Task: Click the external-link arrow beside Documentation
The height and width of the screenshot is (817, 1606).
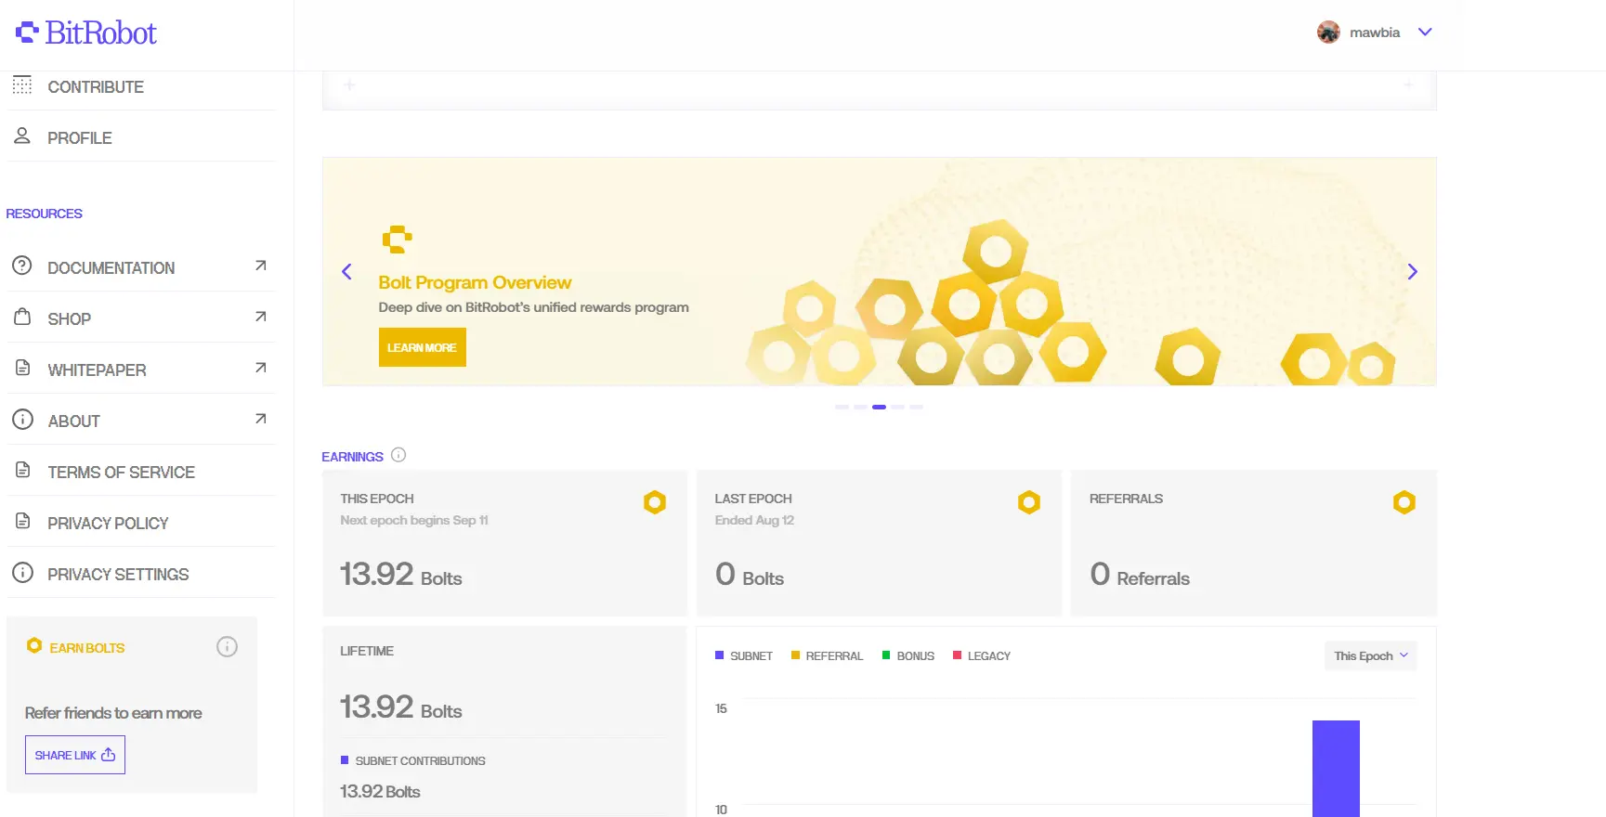Action: point(261,266)
